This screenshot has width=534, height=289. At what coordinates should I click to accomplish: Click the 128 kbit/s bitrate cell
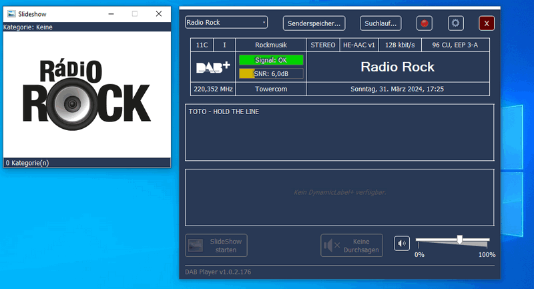400,45
